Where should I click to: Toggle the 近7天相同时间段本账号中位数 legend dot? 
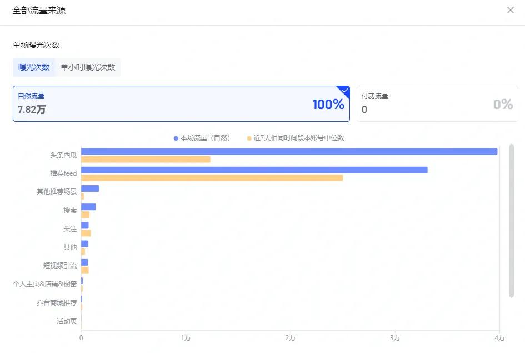[249, 138]
